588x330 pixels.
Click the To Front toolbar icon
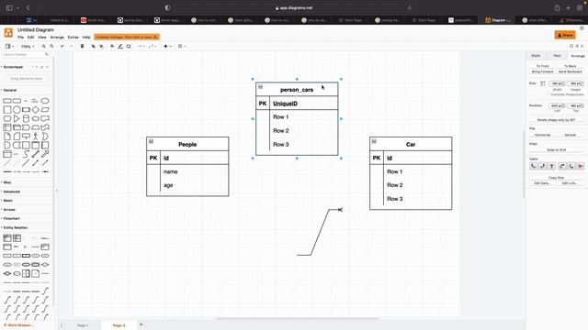(x=93, y=47)
